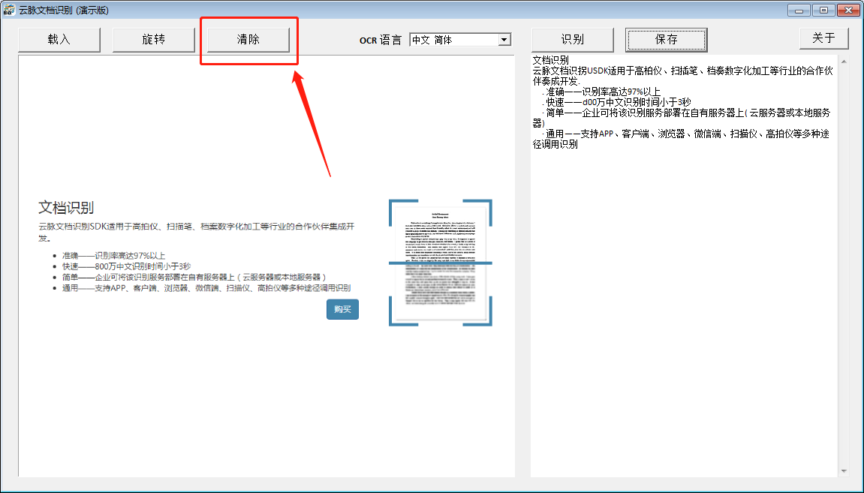This screenshot has width=864, height=493.
Task: Maximize the 云脉文档识别 window
Action: [823, 10]
